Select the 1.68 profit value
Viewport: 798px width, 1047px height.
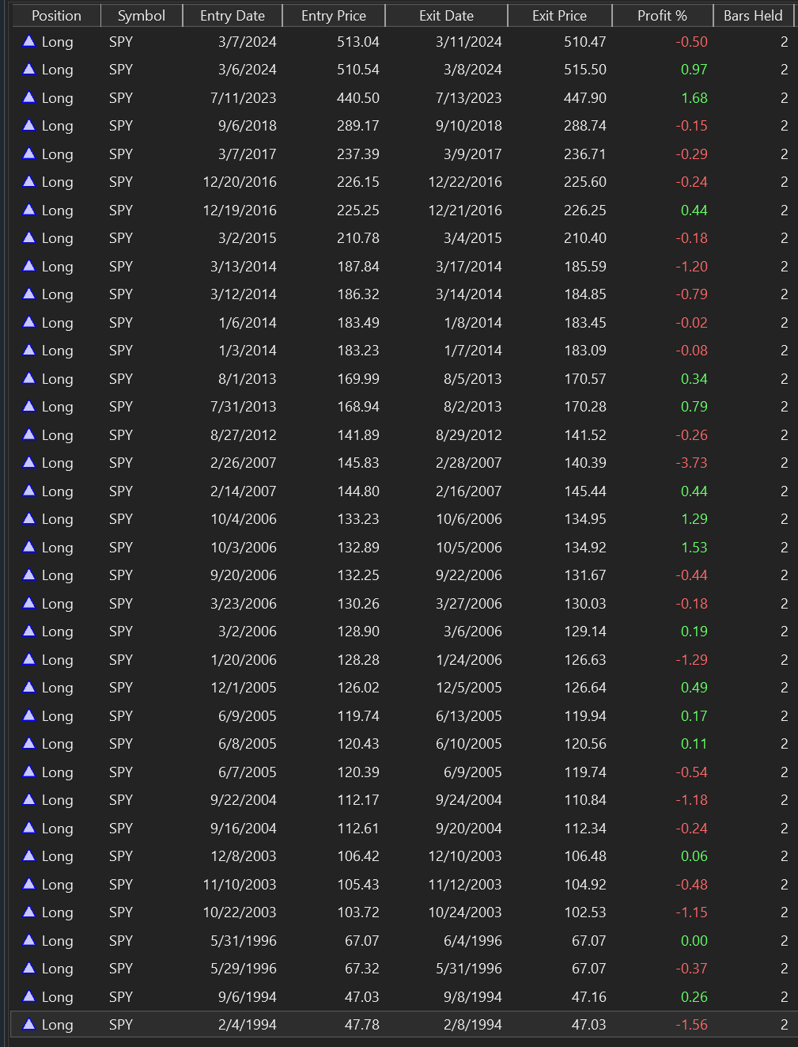[694, 98]
